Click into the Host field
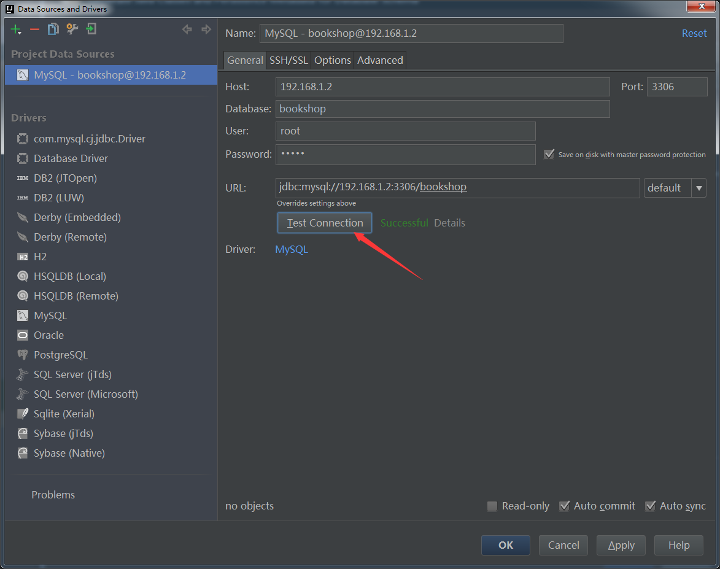Screen dimensions: 720x569 click(443, 87)
